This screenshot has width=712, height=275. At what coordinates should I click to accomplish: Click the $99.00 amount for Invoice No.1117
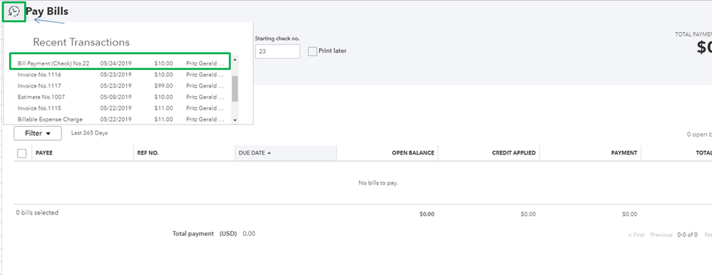coord(163,85)
